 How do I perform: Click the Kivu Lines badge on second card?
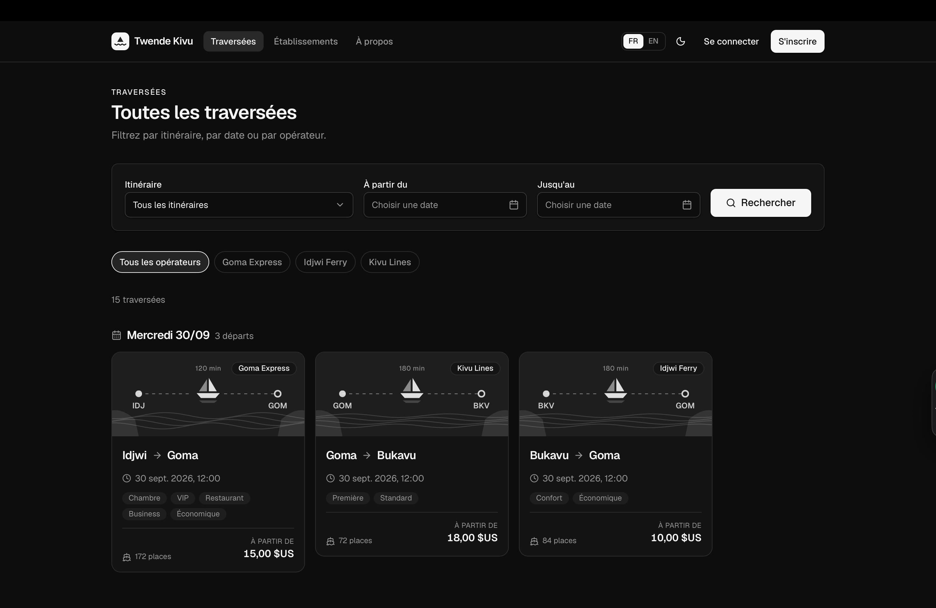[x=475, y=369]
